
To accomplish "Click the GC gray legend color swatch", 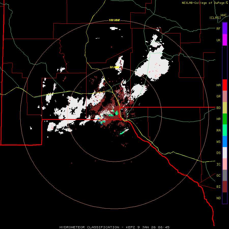I will click(225, 175).
